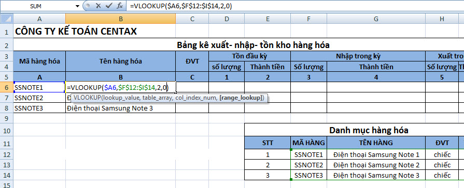Click range_lookup argument in formula tooltip

(241, 98)
